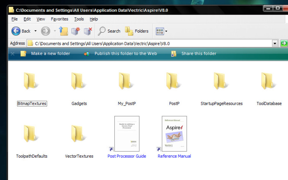288x180 pixels.
Task: Click the Forward arrow icon
Action: (x=45, y=31)
